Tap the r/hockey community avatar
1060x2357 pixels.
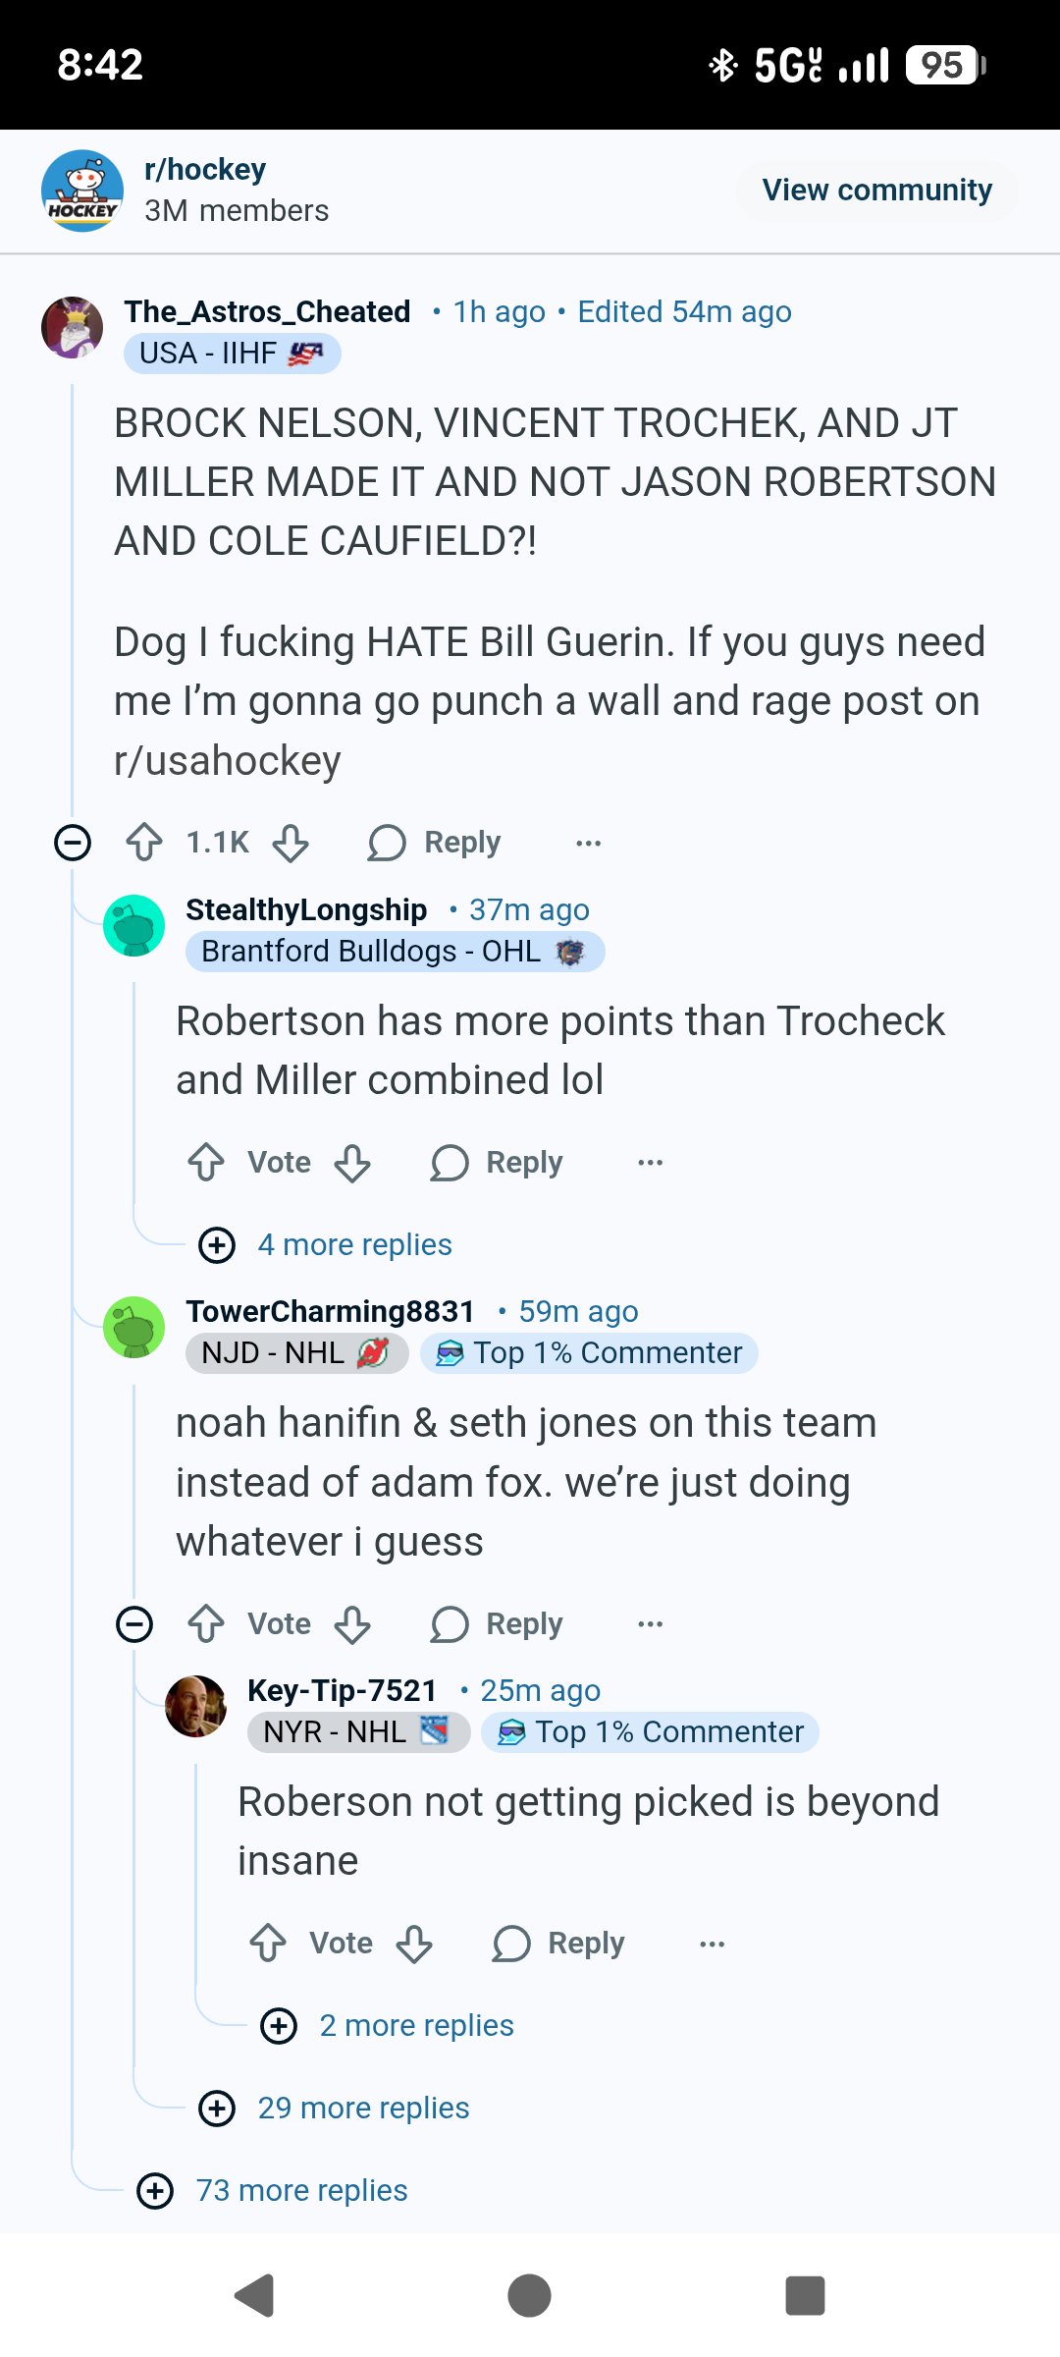[82, 191]
